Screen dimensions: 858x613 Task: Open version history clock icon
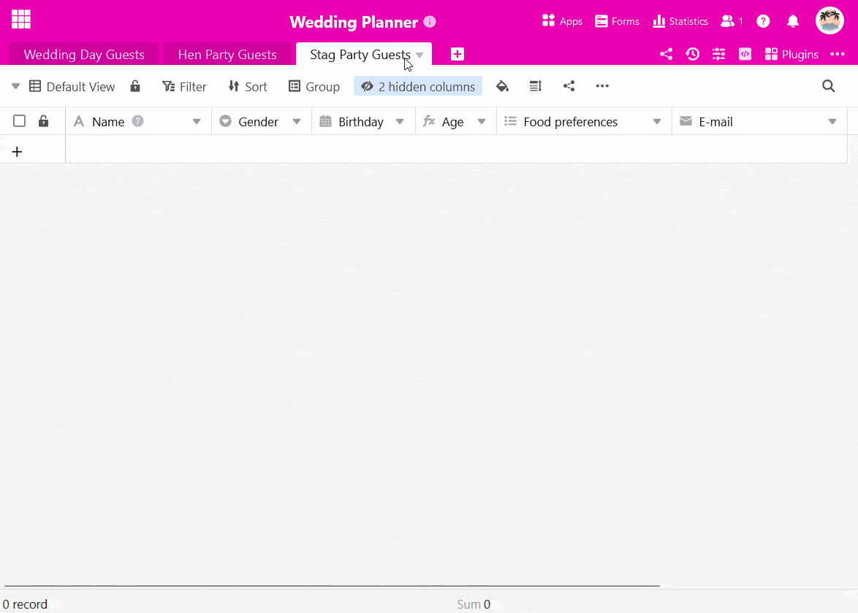tap(692, 54)
